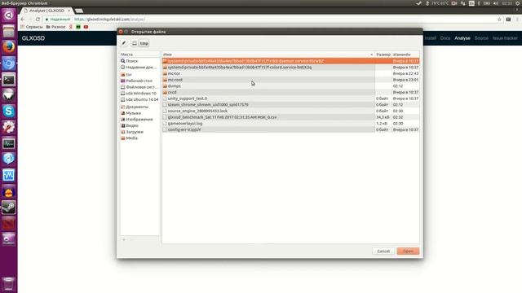Sort files by the Имя column header

268,55
